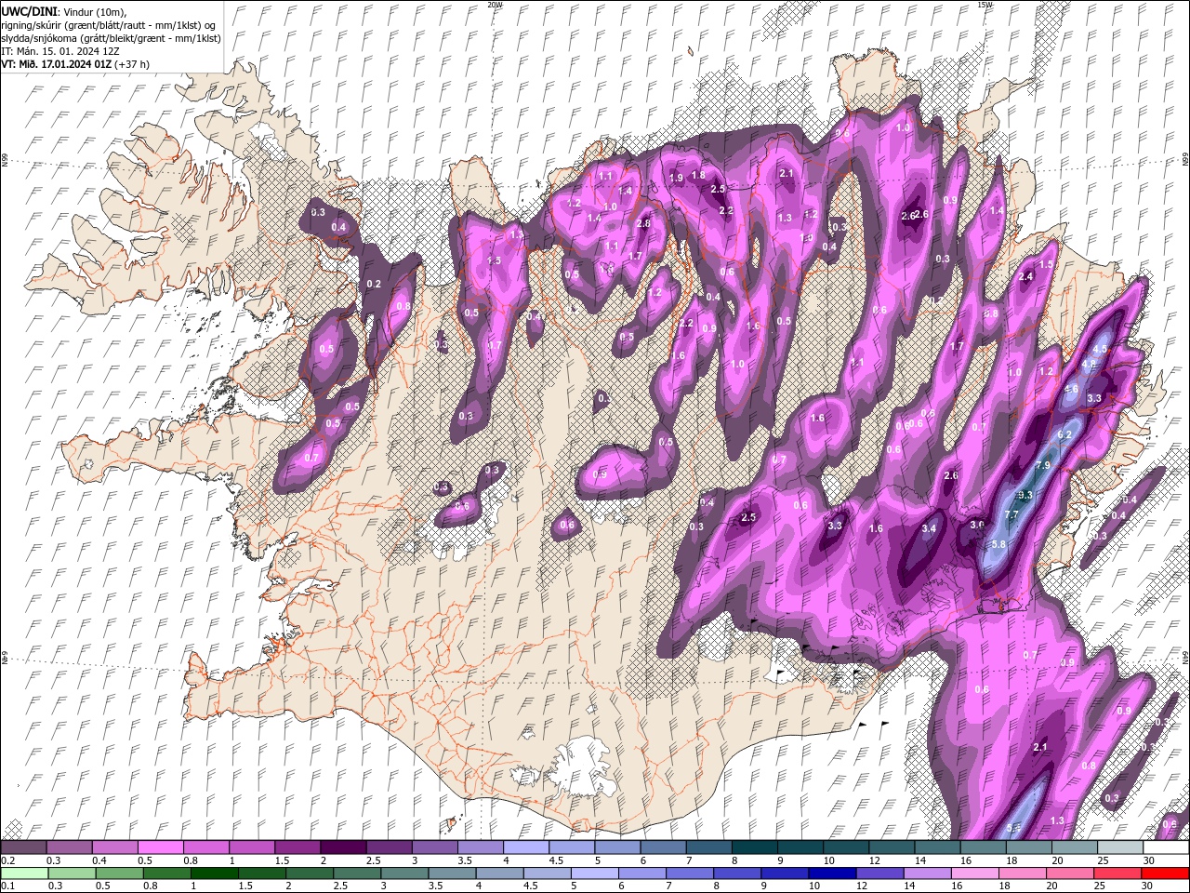The height and width of the screenshot is (893, 1190).
Task: Click the coral red swatch at 25, lower legend
Action: pyautogui.click(x=1117, y=873)
